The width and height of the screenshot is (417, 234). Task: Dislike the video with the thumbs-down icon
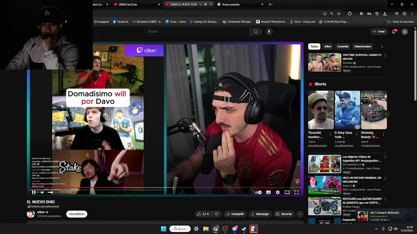216,214
